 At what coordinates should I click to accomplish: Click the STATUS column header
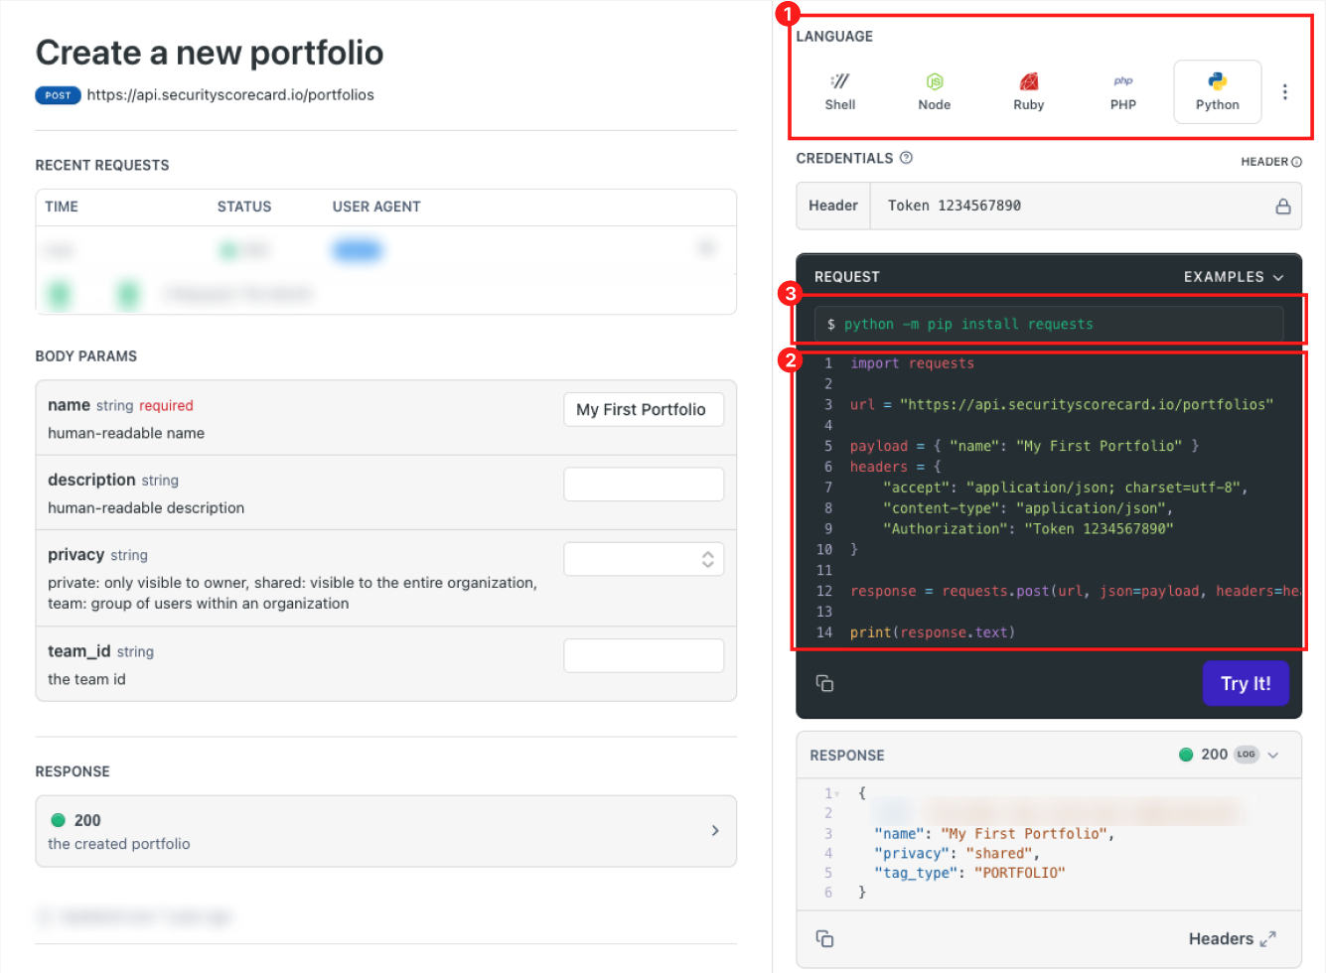click(x=244, y=207)
